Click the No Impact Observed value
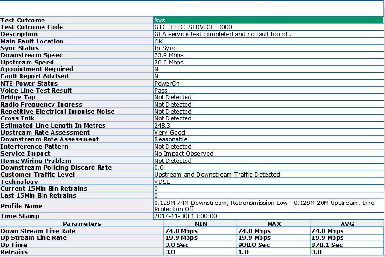Screen dimensions: 385x257 click(184, 154)
